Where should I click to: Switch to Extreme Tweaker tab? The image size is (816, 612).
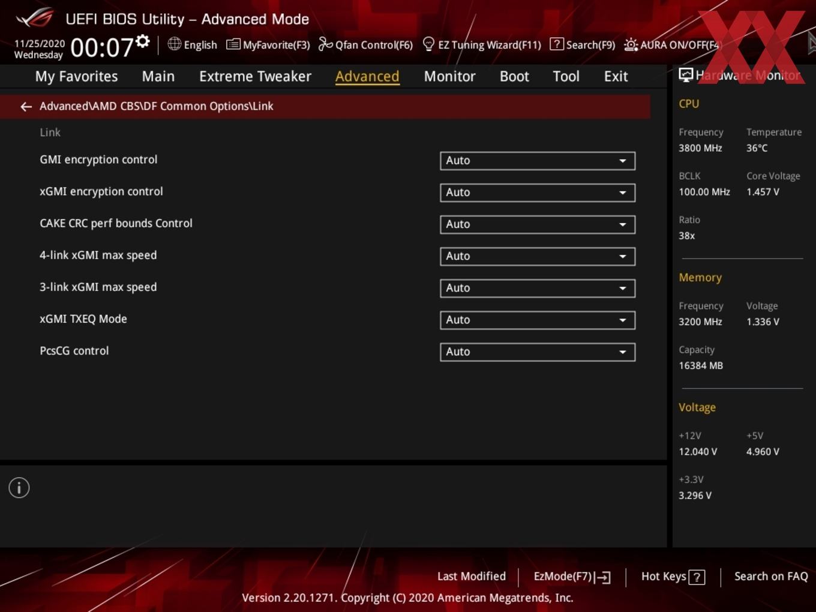pyautogui.click(x=255, y=76)
